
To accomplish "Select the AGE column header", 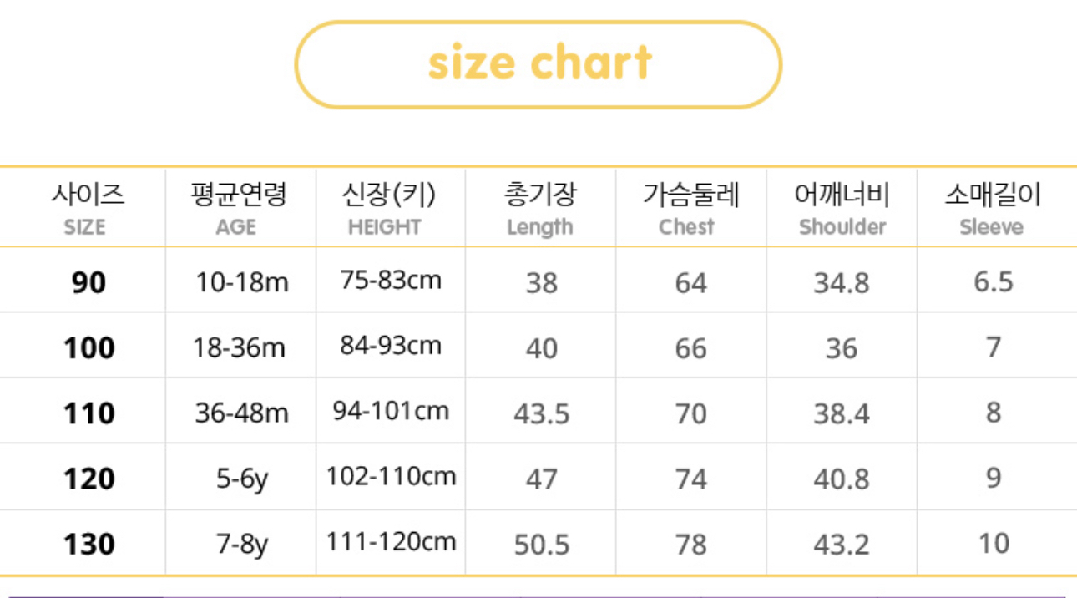I will coord(238,209).
